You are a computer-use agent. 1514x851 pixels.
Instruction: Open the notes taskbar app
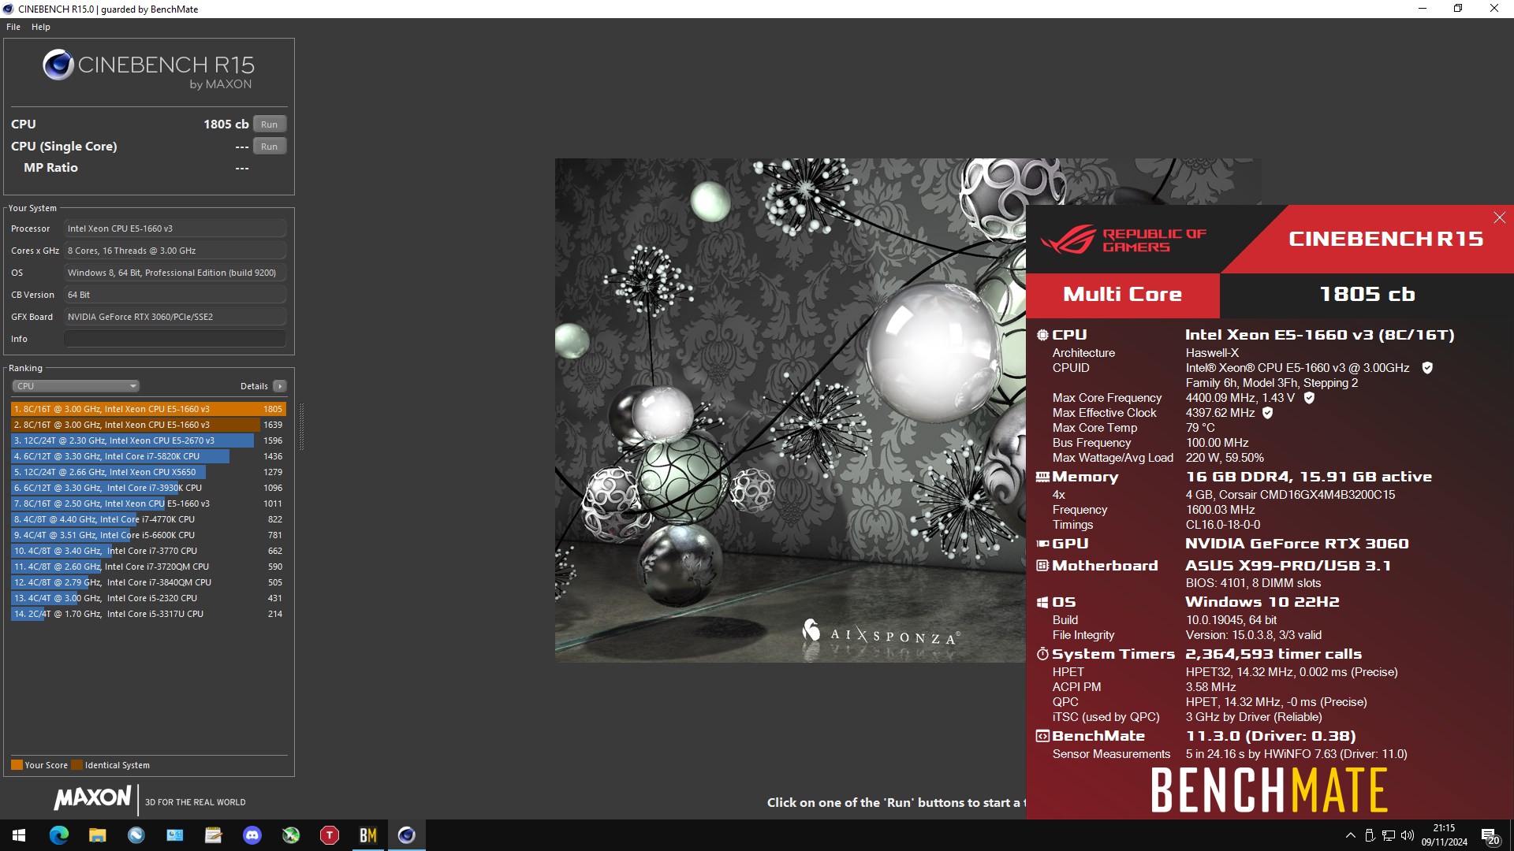point(213,835)
